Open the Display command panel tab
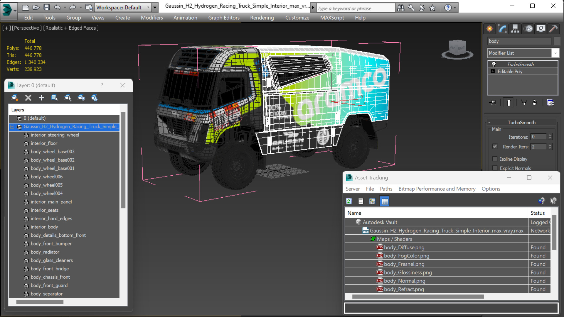Screen dimensions: 564x317 (541, 29)
